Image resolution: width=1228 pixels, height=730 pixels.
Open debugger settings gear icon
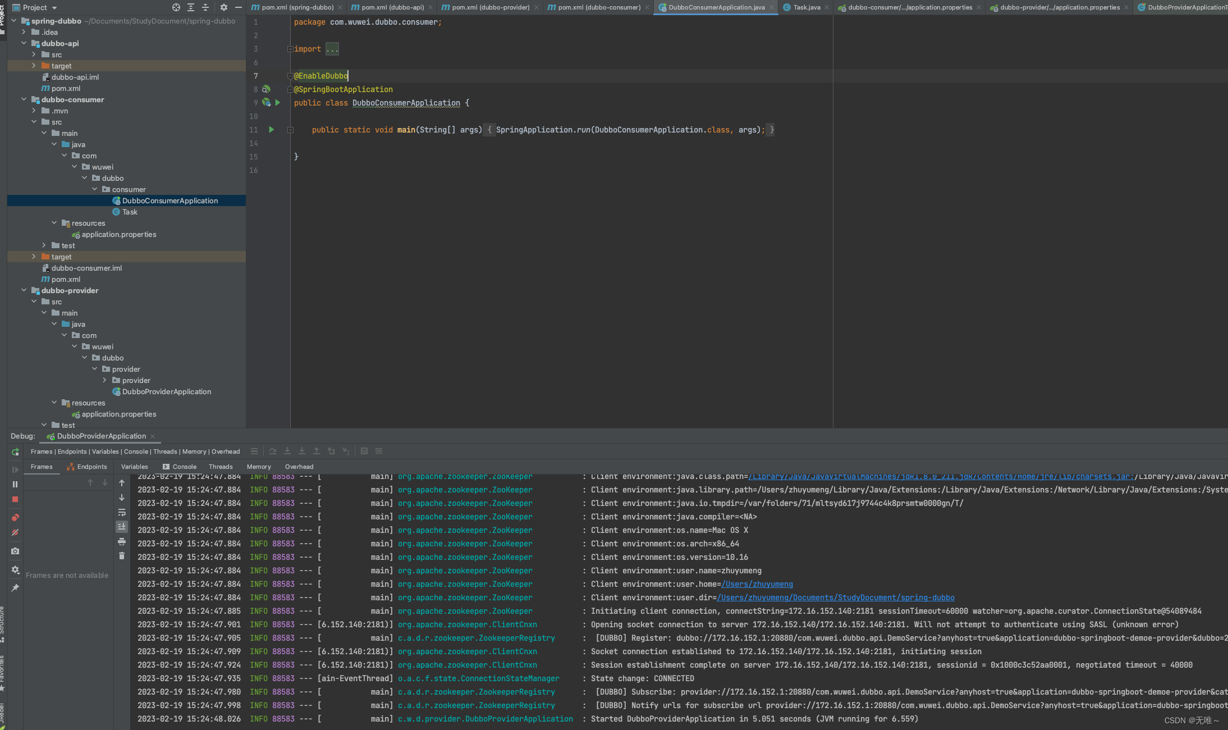(x=15, y=569)
